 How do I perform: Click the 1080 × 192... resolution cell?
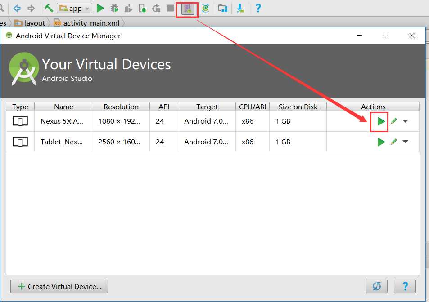119,121
